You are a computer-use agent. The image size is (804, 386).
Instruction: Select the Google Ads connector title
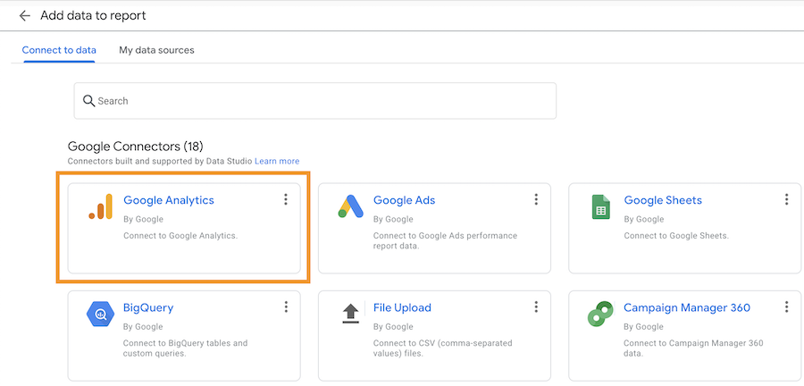(x=404, y=200)
